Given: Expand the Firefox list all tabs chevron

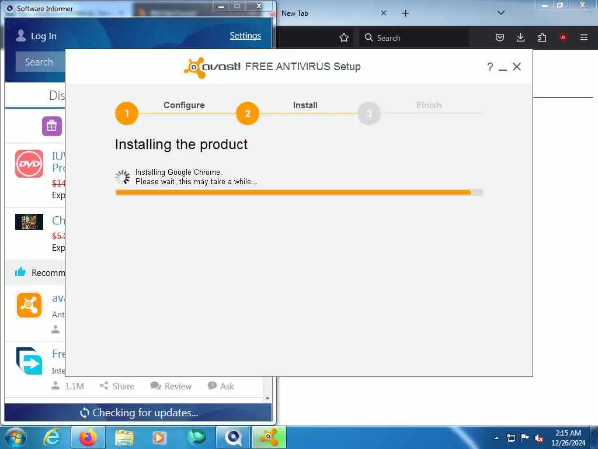Looking at the screenshot, I should (501, 13).
